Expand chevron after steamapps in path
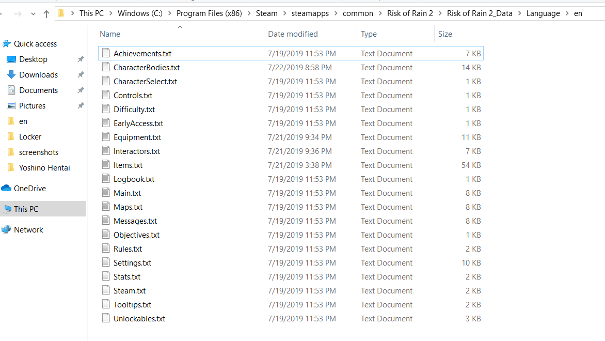The image size is (605, 341). (336, 13)
